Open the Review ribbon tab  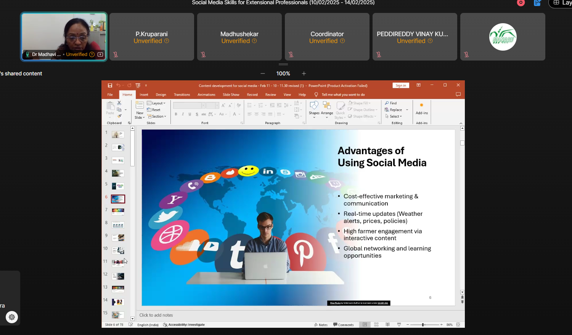click(271, 94)
